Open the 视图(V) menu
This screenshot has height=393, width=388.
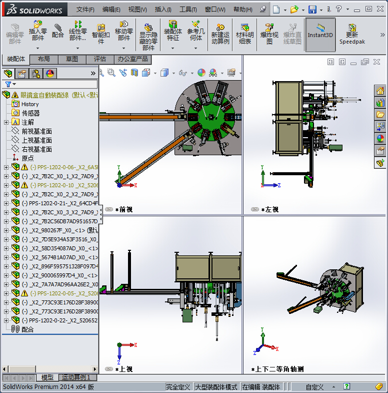tap(137, 10)
